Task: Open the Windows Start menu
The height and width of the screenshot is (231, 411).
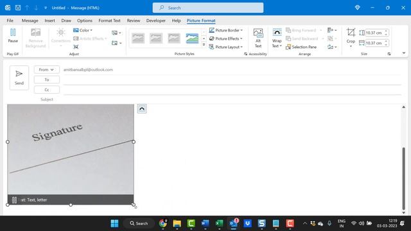Action: point(114,223)
